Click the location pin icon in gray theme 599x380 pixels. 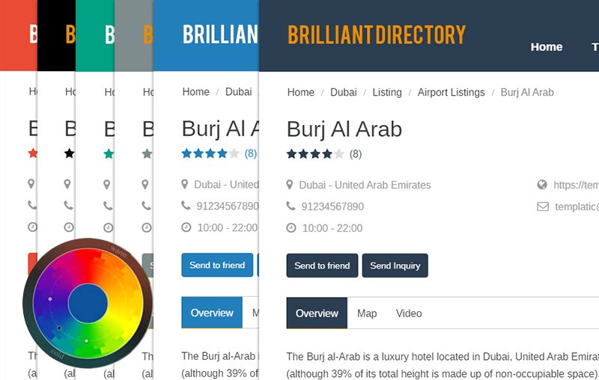click(145, 185)
